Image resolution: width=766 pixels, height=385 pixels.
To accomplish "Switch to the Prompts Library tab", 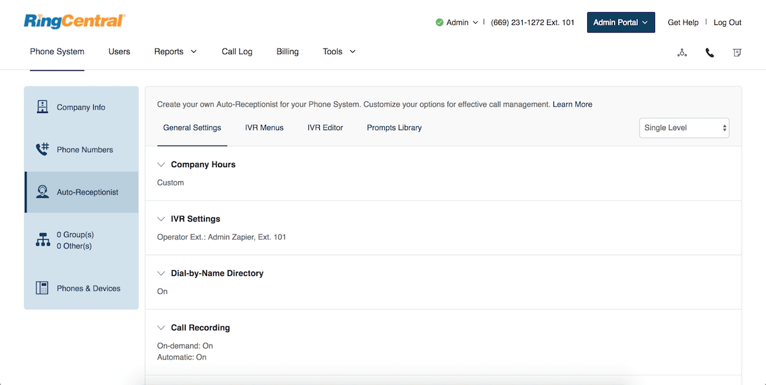I will 394,127.
